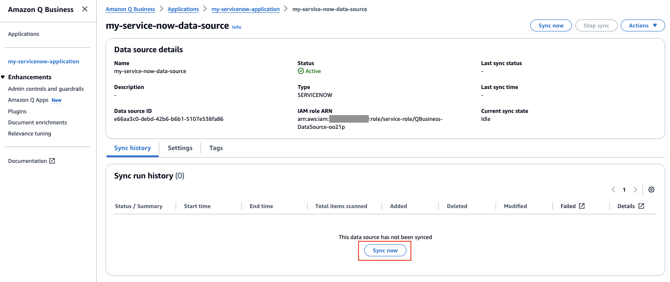Screen dimensions: 670x282
Task: Go to next page of sync history
Action: (635, 189)
